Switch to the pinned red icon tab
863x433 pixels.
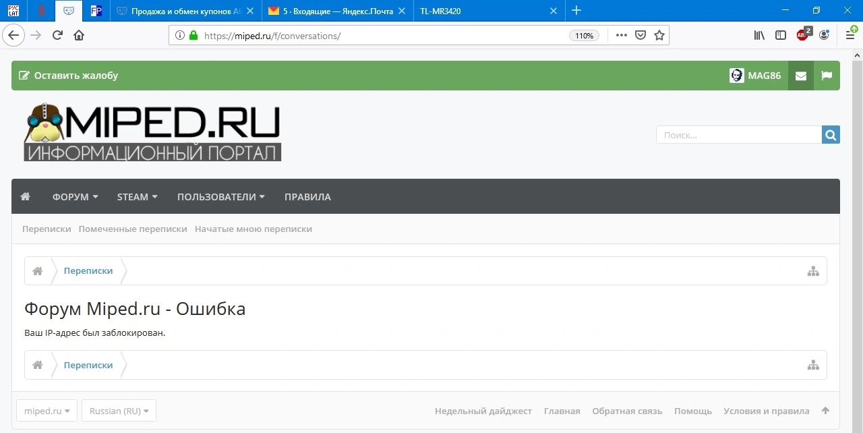pos(42,11)
